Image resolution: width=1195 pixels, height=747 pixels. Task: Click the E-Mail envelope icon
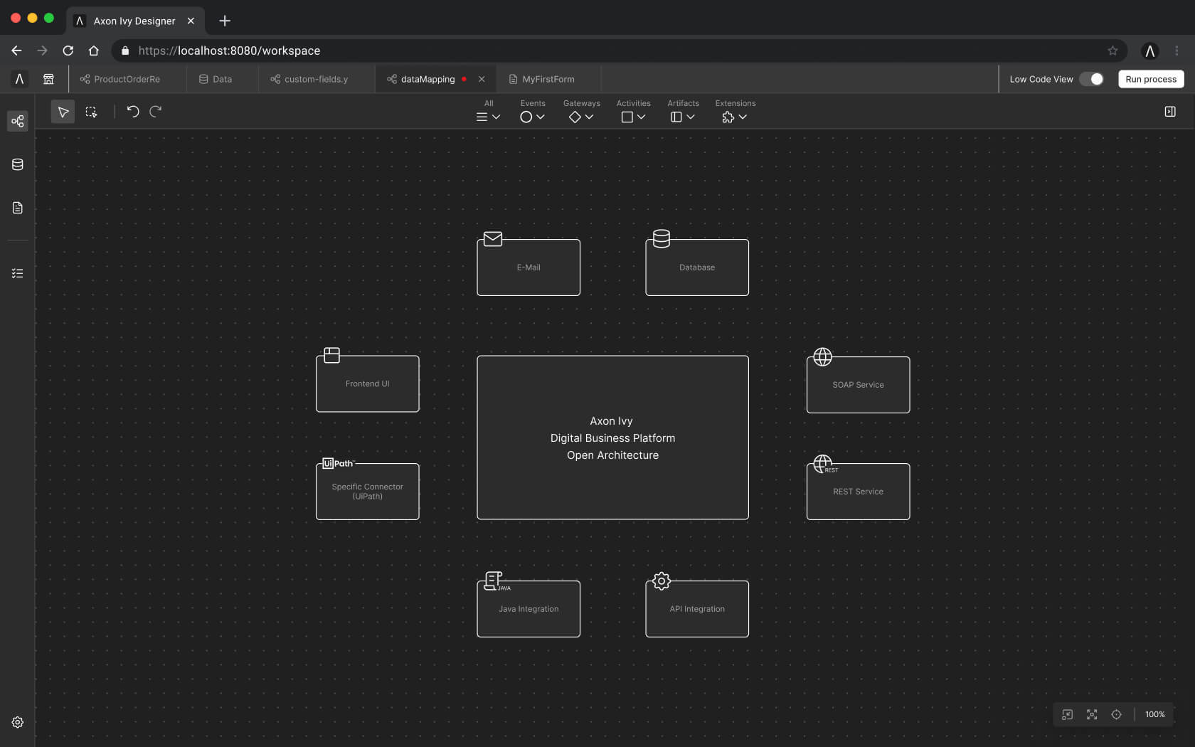point(493,239)
